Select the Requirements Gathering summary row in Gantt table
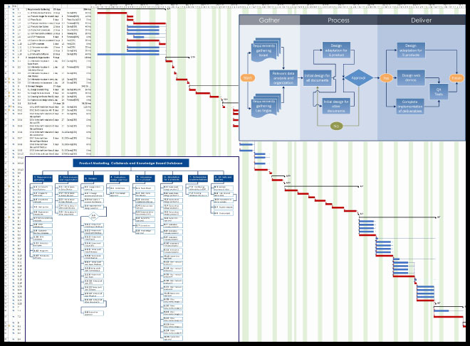470x346 pixels. pos(49,9)
